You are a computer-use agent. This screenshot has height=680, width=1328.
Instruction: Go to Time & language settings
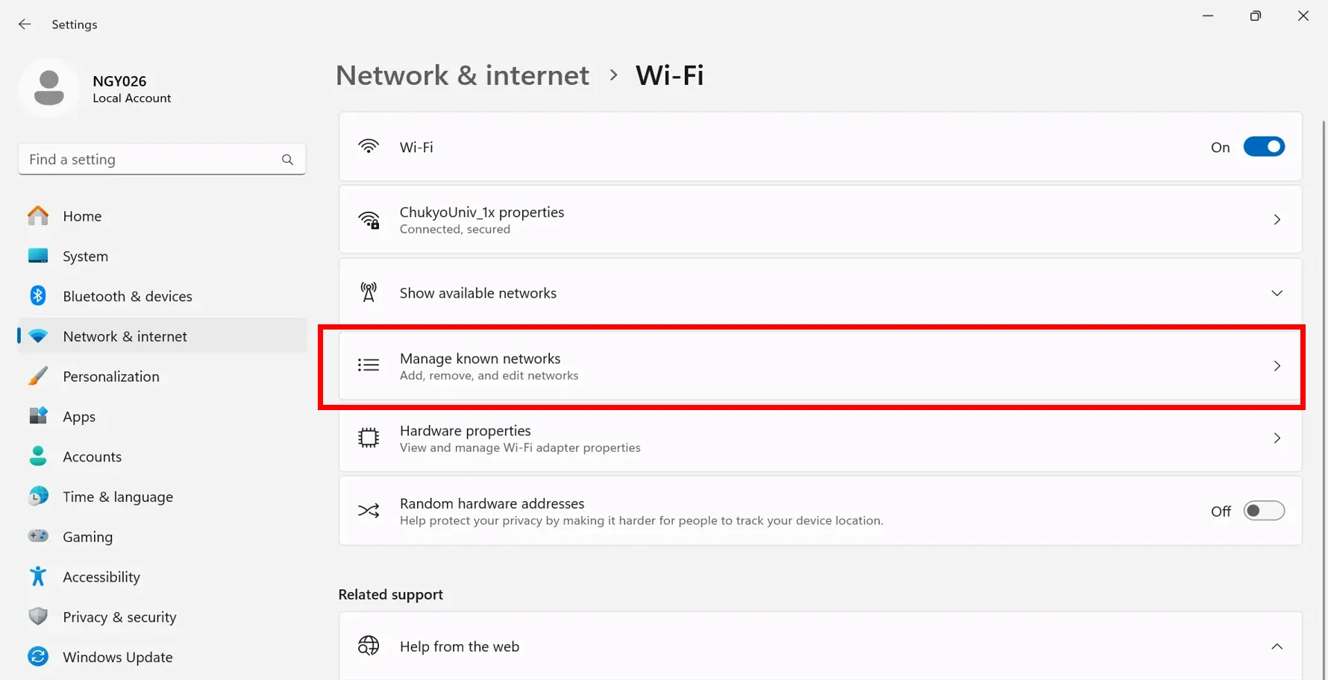click(x=118, y=497)
